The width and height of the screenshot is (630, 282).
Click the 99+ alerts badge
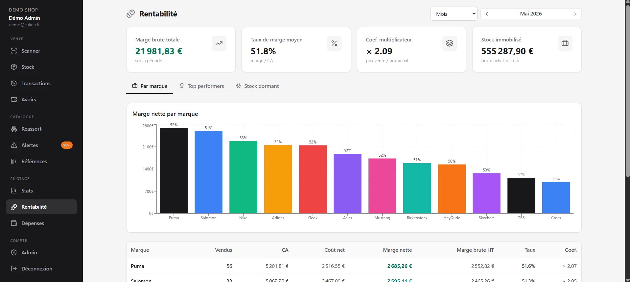[x=67, y=145]
